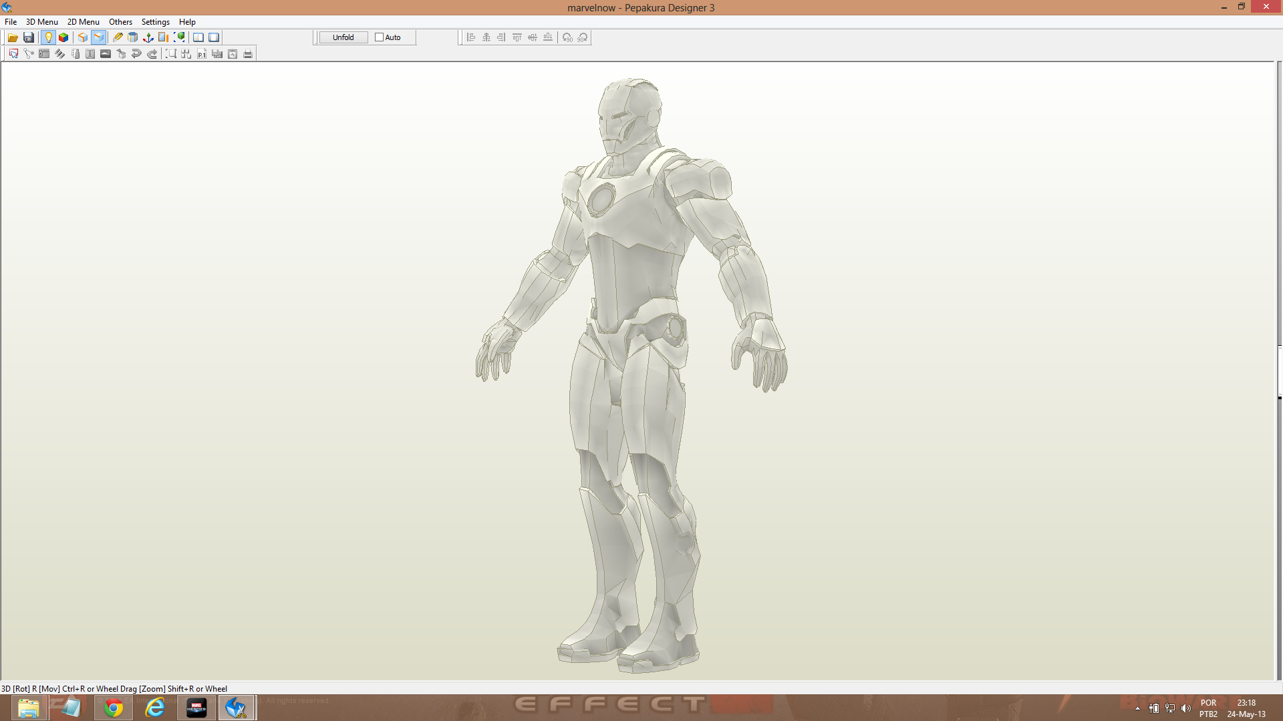Click the zipper edit flaps tool
This screenshot has height=721, width=1283.
pyautogui.click(x=44, y=54)
